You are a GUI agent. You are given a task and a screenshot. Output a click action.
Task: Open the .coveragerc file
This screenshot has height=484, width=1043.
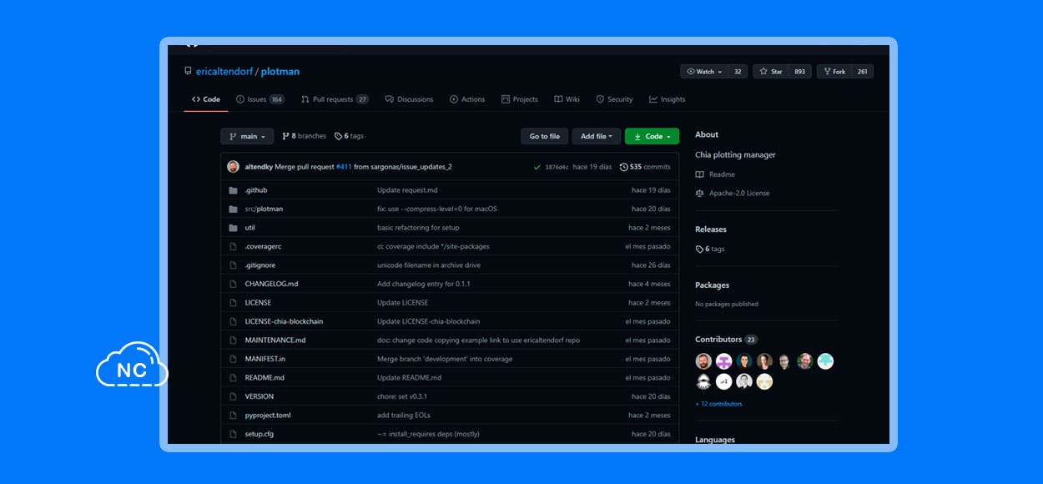(263, 246)
